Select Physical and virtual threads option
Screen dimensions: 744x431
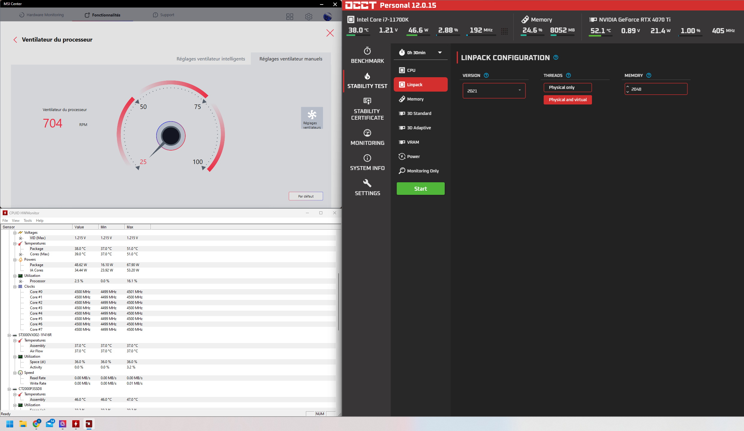pos(567,100)
